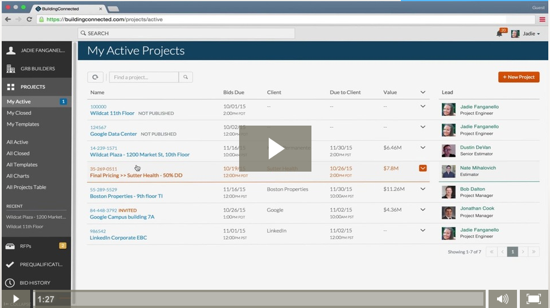Click the play button in video bar
The image size is (550, 308).
(x=16, y=299)
